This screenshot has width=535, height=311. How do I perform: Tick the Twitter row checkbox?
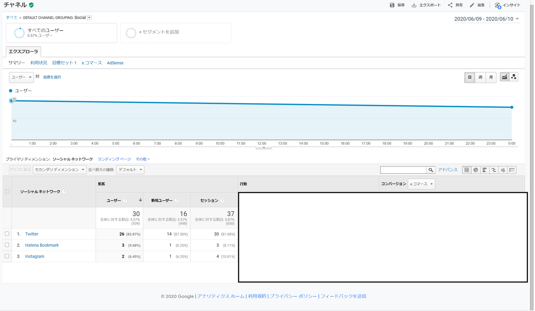[x=7, y=234]
